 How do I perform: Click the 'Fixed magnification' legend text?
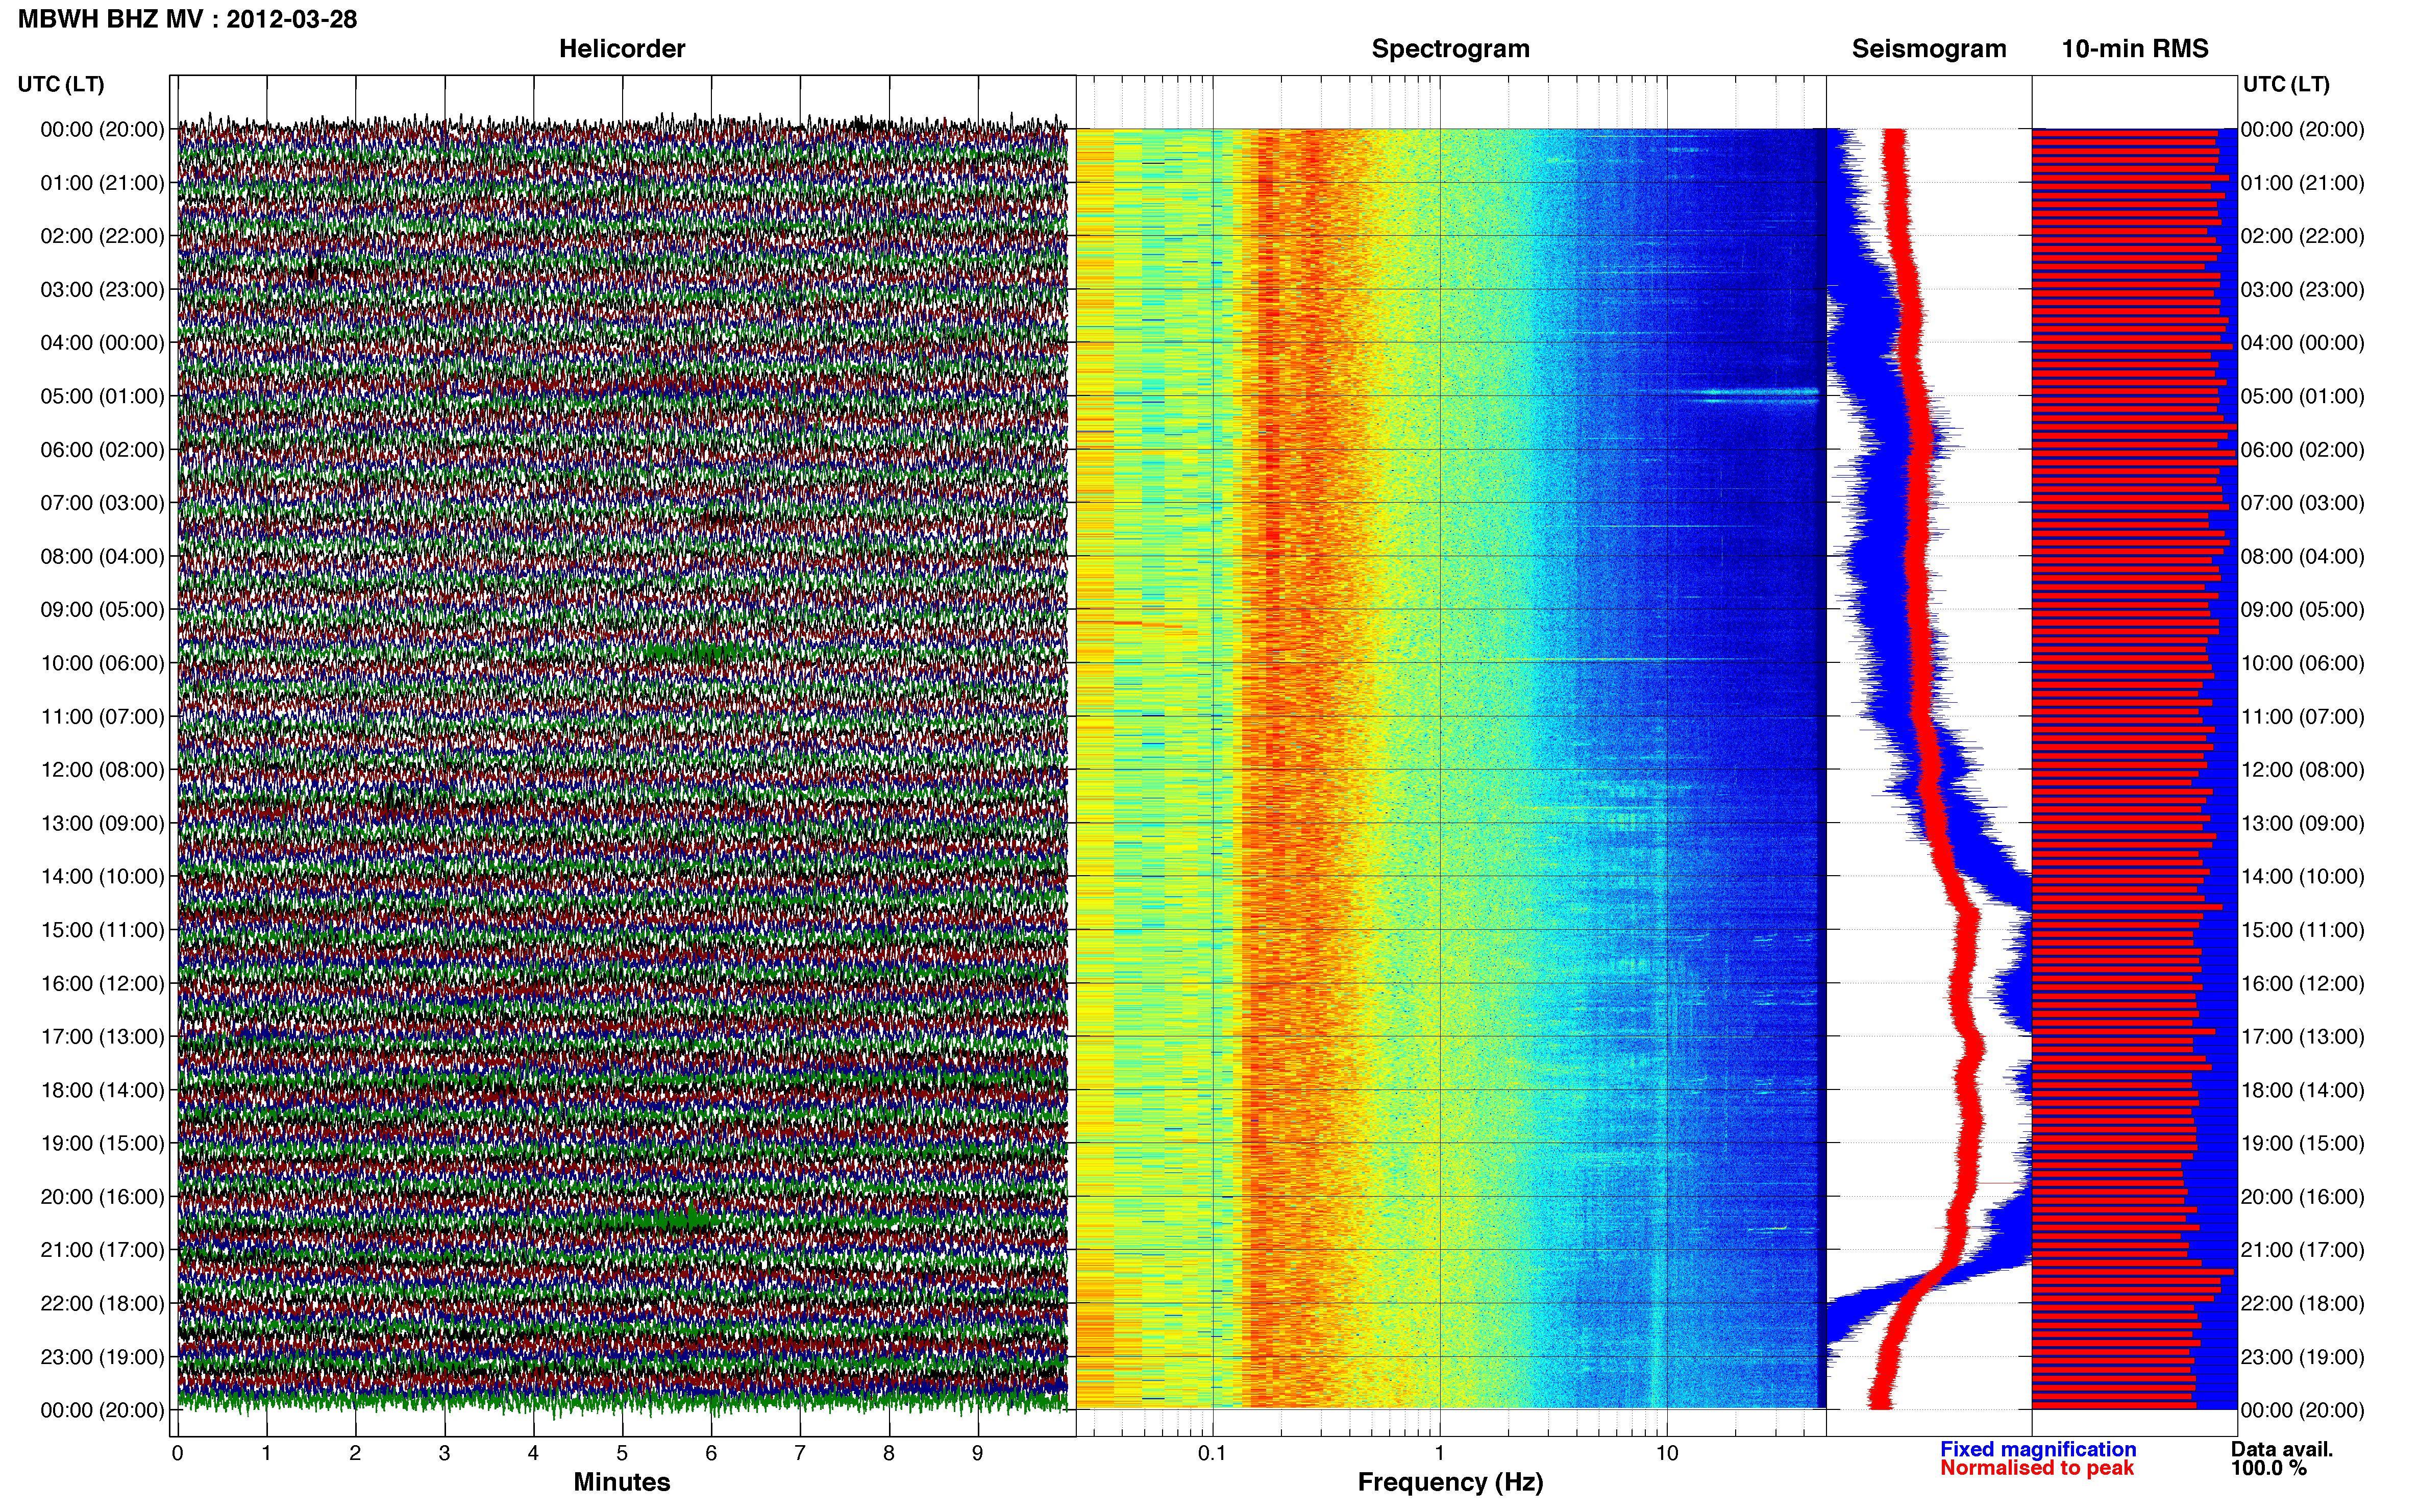point(2038,1449)
